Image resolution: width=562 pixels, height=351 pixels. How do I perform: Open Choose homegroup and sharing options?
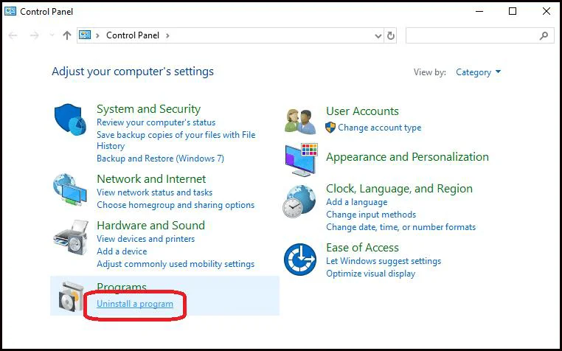click(x=176, y=205)
